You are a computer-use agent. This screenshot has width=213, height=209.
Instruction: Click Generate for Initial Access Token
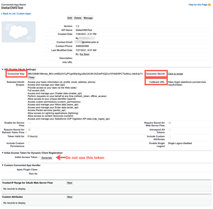point(47,158)
